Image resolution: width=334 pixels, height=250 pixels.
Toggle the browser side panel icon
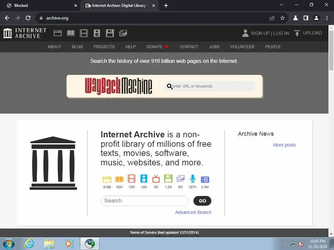[306, 18]
